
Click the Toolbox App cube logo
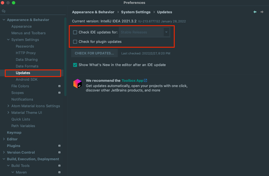coord(77,84)
